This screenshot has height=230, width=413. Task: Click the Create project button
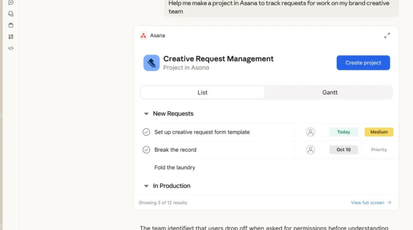pyautogui.click(x=363, y=63)
